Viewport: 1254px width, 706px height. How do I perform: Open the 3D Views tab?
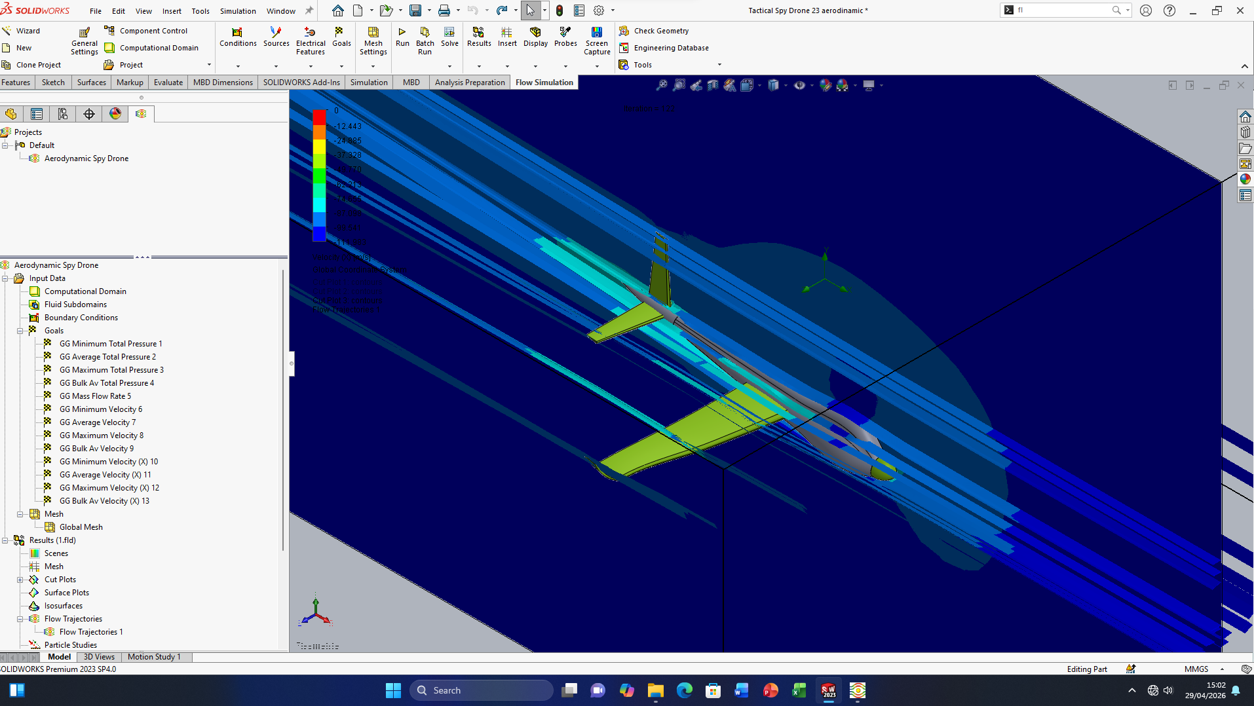pos(99,657)
